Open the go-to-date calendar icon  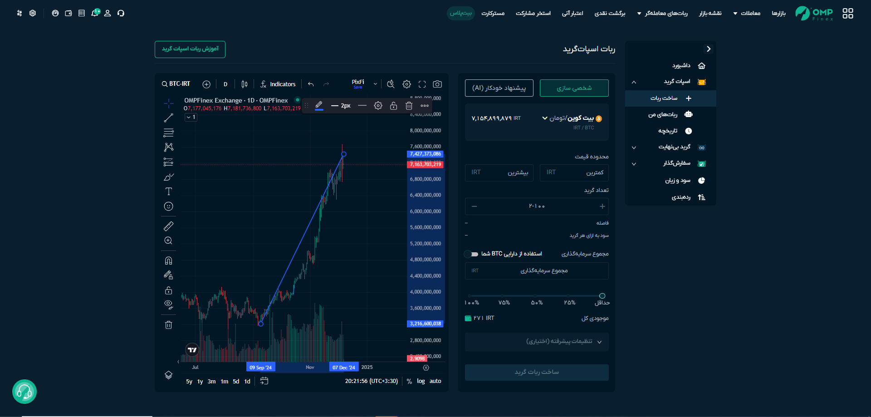(x=264, y=381)
